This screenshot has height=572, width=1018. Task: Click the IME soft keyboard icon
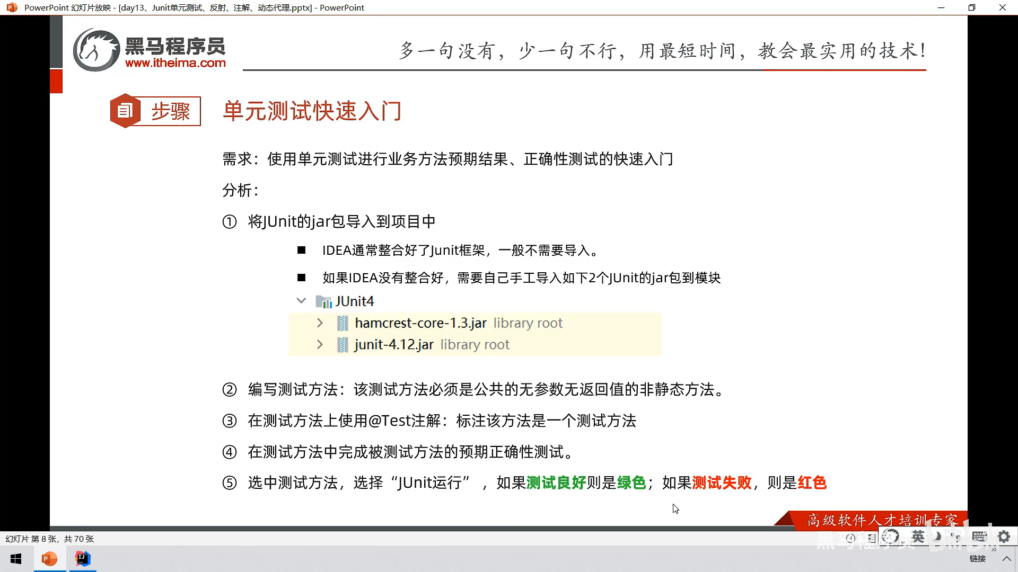[x=979, y=537]
